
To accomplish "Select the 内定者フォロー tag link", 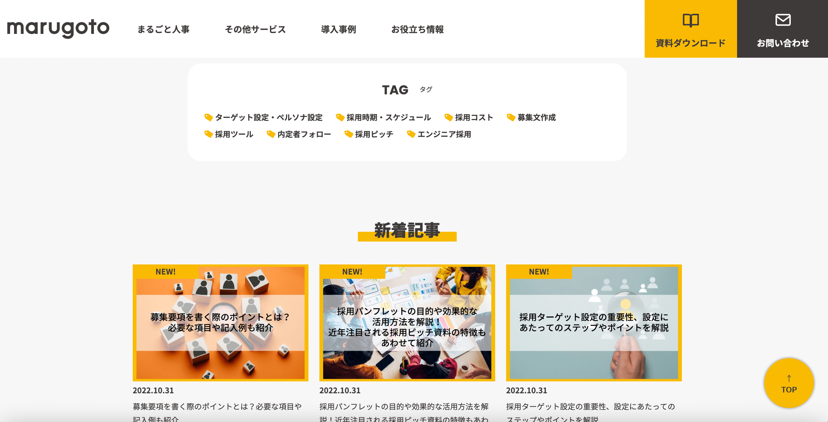I will (304, 134).
